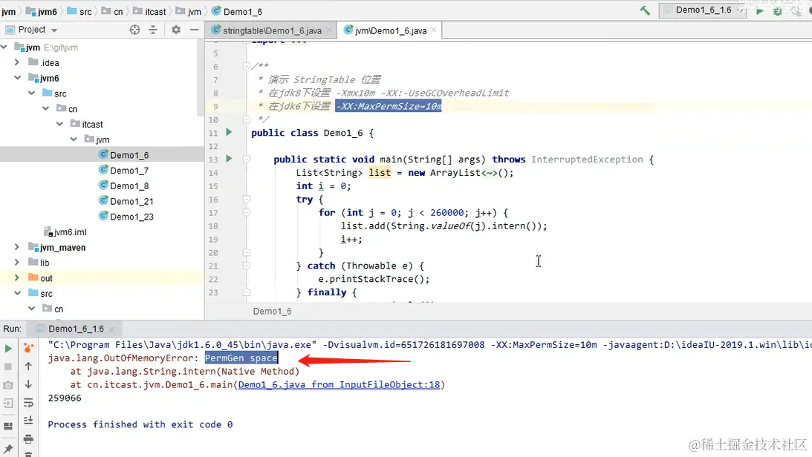Pin the run tab
Viewport: 812px width, 457px height.
click(7, 447)
